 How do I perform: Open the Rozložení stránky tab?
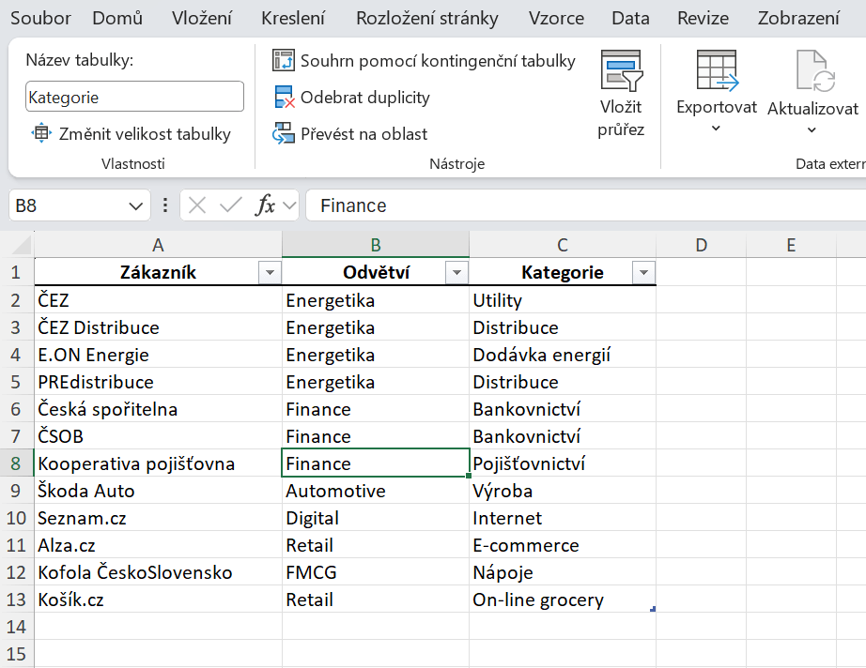coord(427,19)
